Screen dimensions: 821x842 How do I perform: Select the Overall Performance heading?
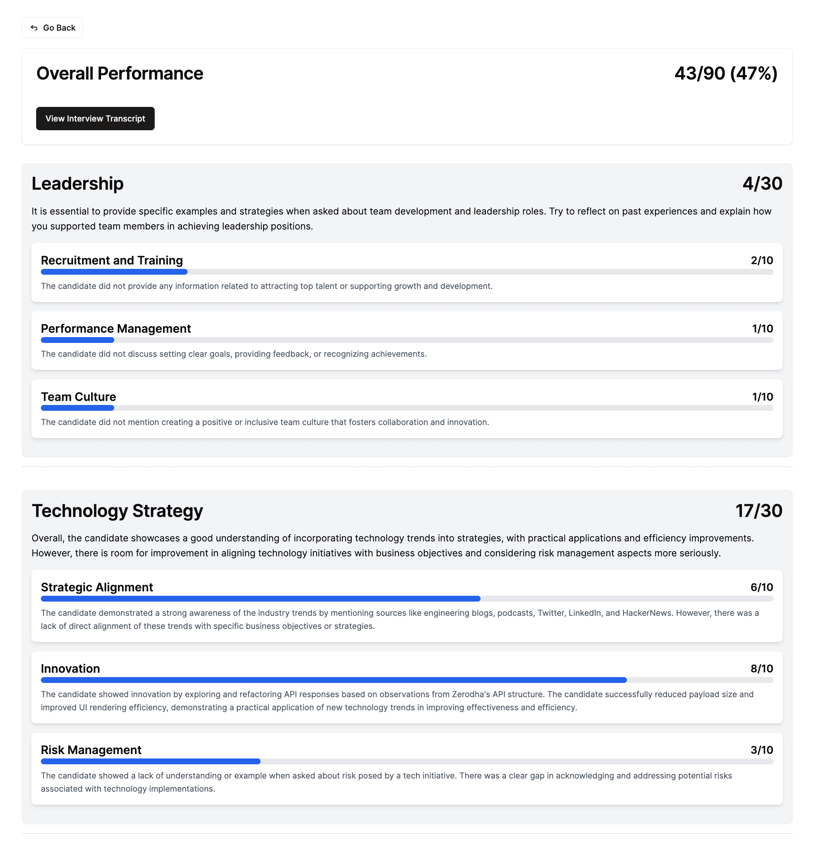click(119, 73)
